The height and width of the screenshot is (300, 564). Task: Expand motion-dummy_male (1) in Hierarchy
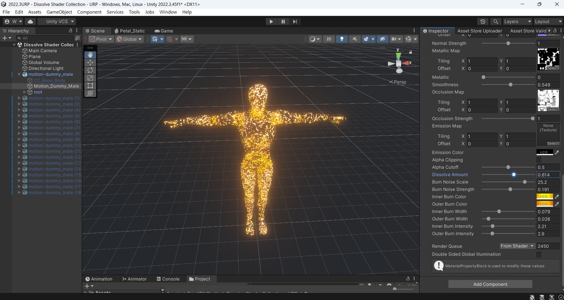click(19, 98)
